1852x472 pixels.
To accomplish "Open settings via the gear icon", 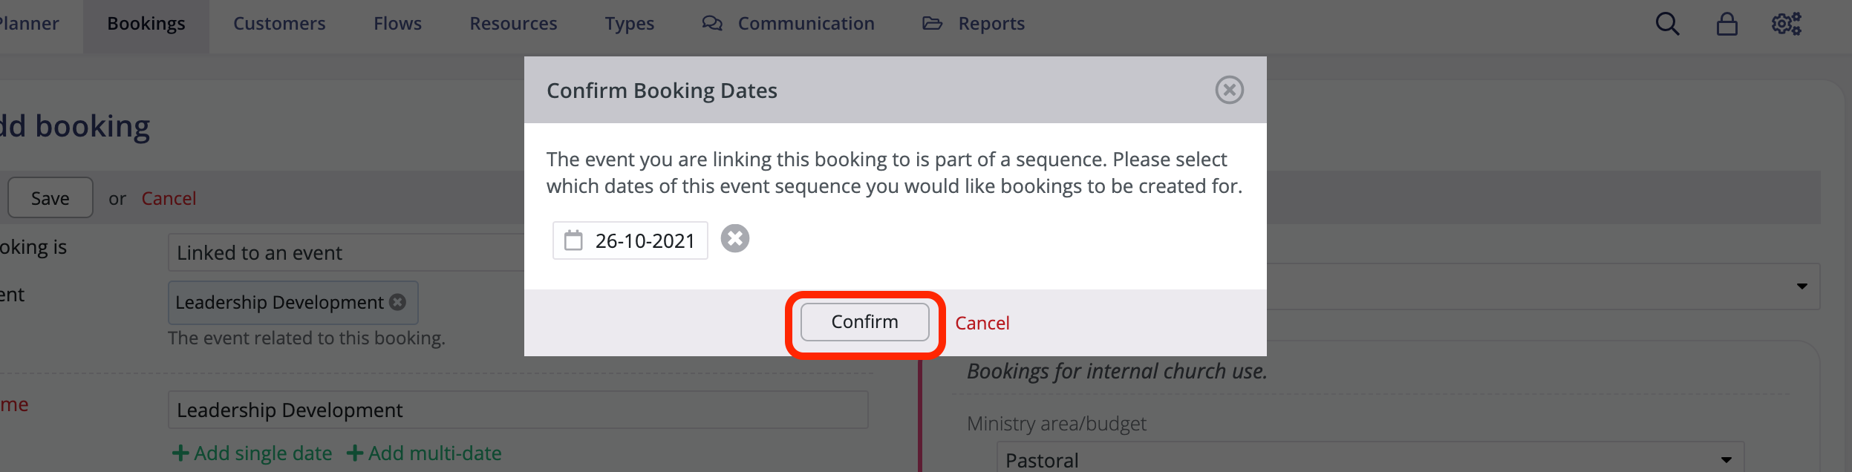I will [1787, 23].
